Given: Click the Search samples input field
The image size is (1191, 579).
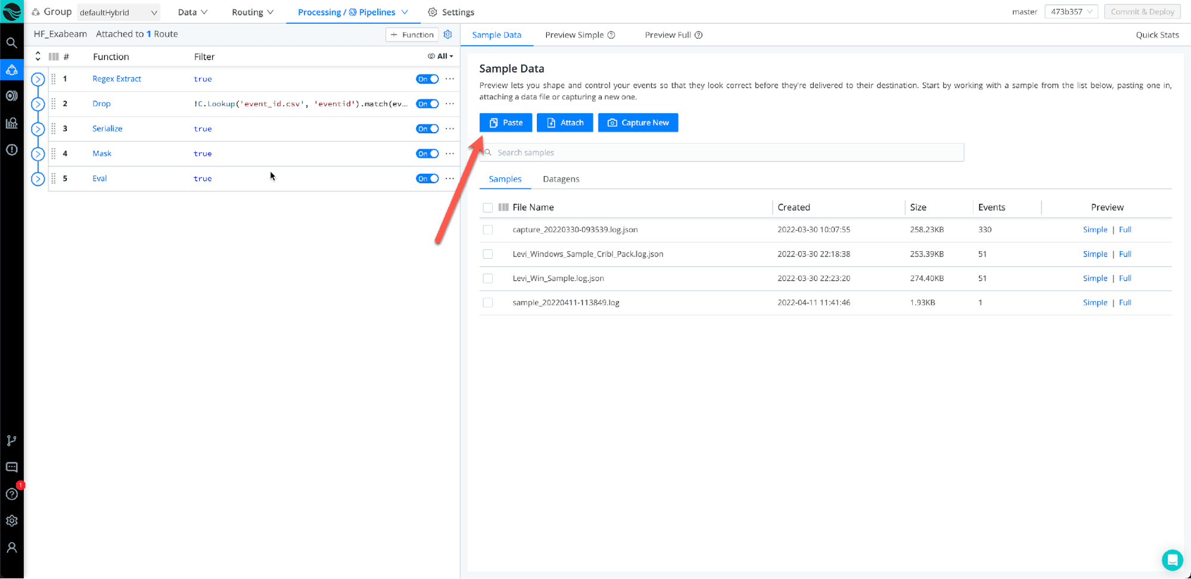Looking at the screenshot, I should point(721,153).
